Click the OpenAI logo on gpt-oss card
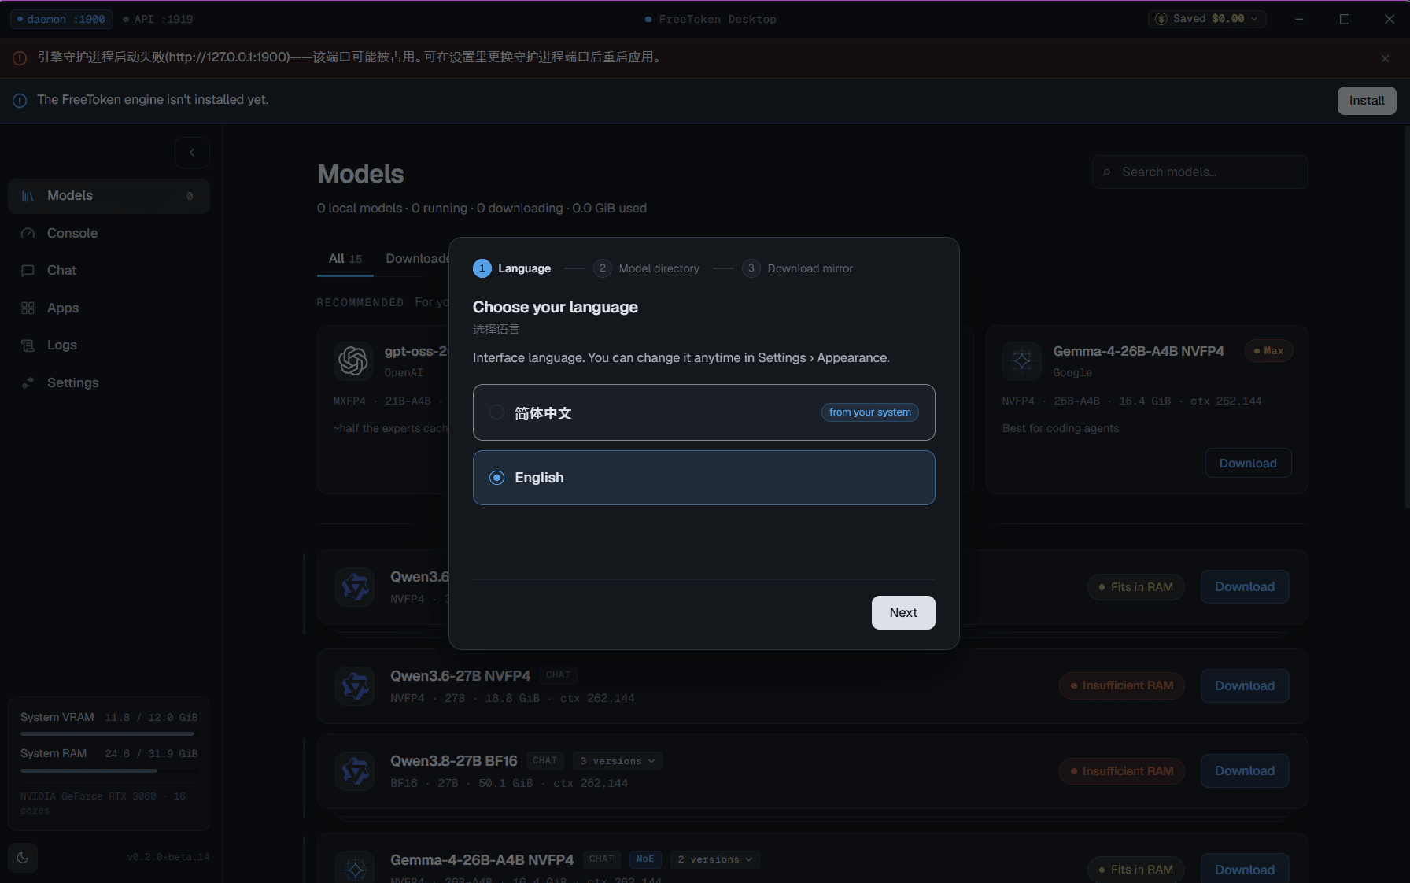 pos(353,361)
